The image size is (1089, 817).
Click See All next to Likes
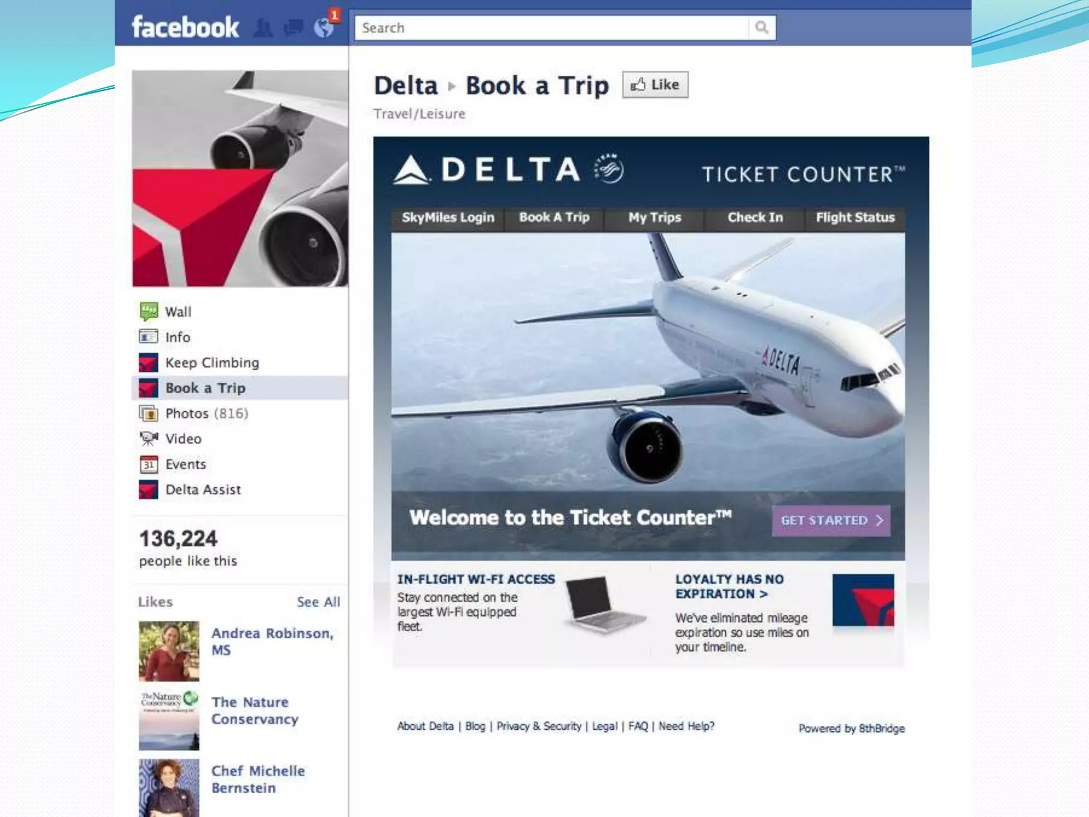[x=318, y=602]
